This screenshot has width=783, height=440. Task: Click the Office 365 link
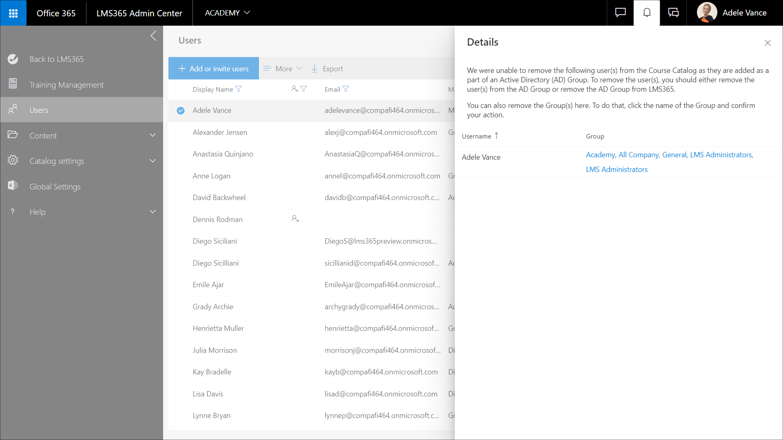click(56, 13)
